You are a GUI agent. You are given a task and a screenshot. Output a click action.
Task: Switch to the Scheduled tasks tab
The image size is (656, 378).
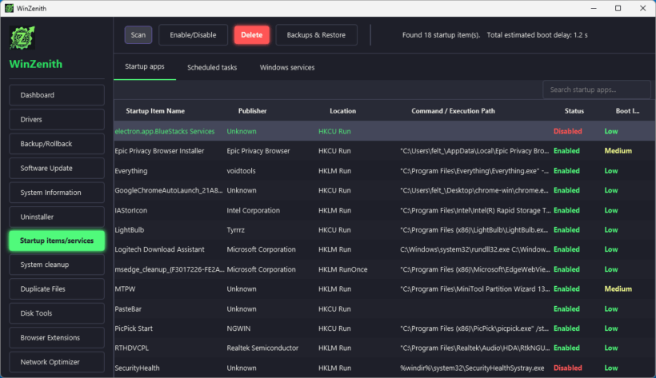tap(212, 67)
